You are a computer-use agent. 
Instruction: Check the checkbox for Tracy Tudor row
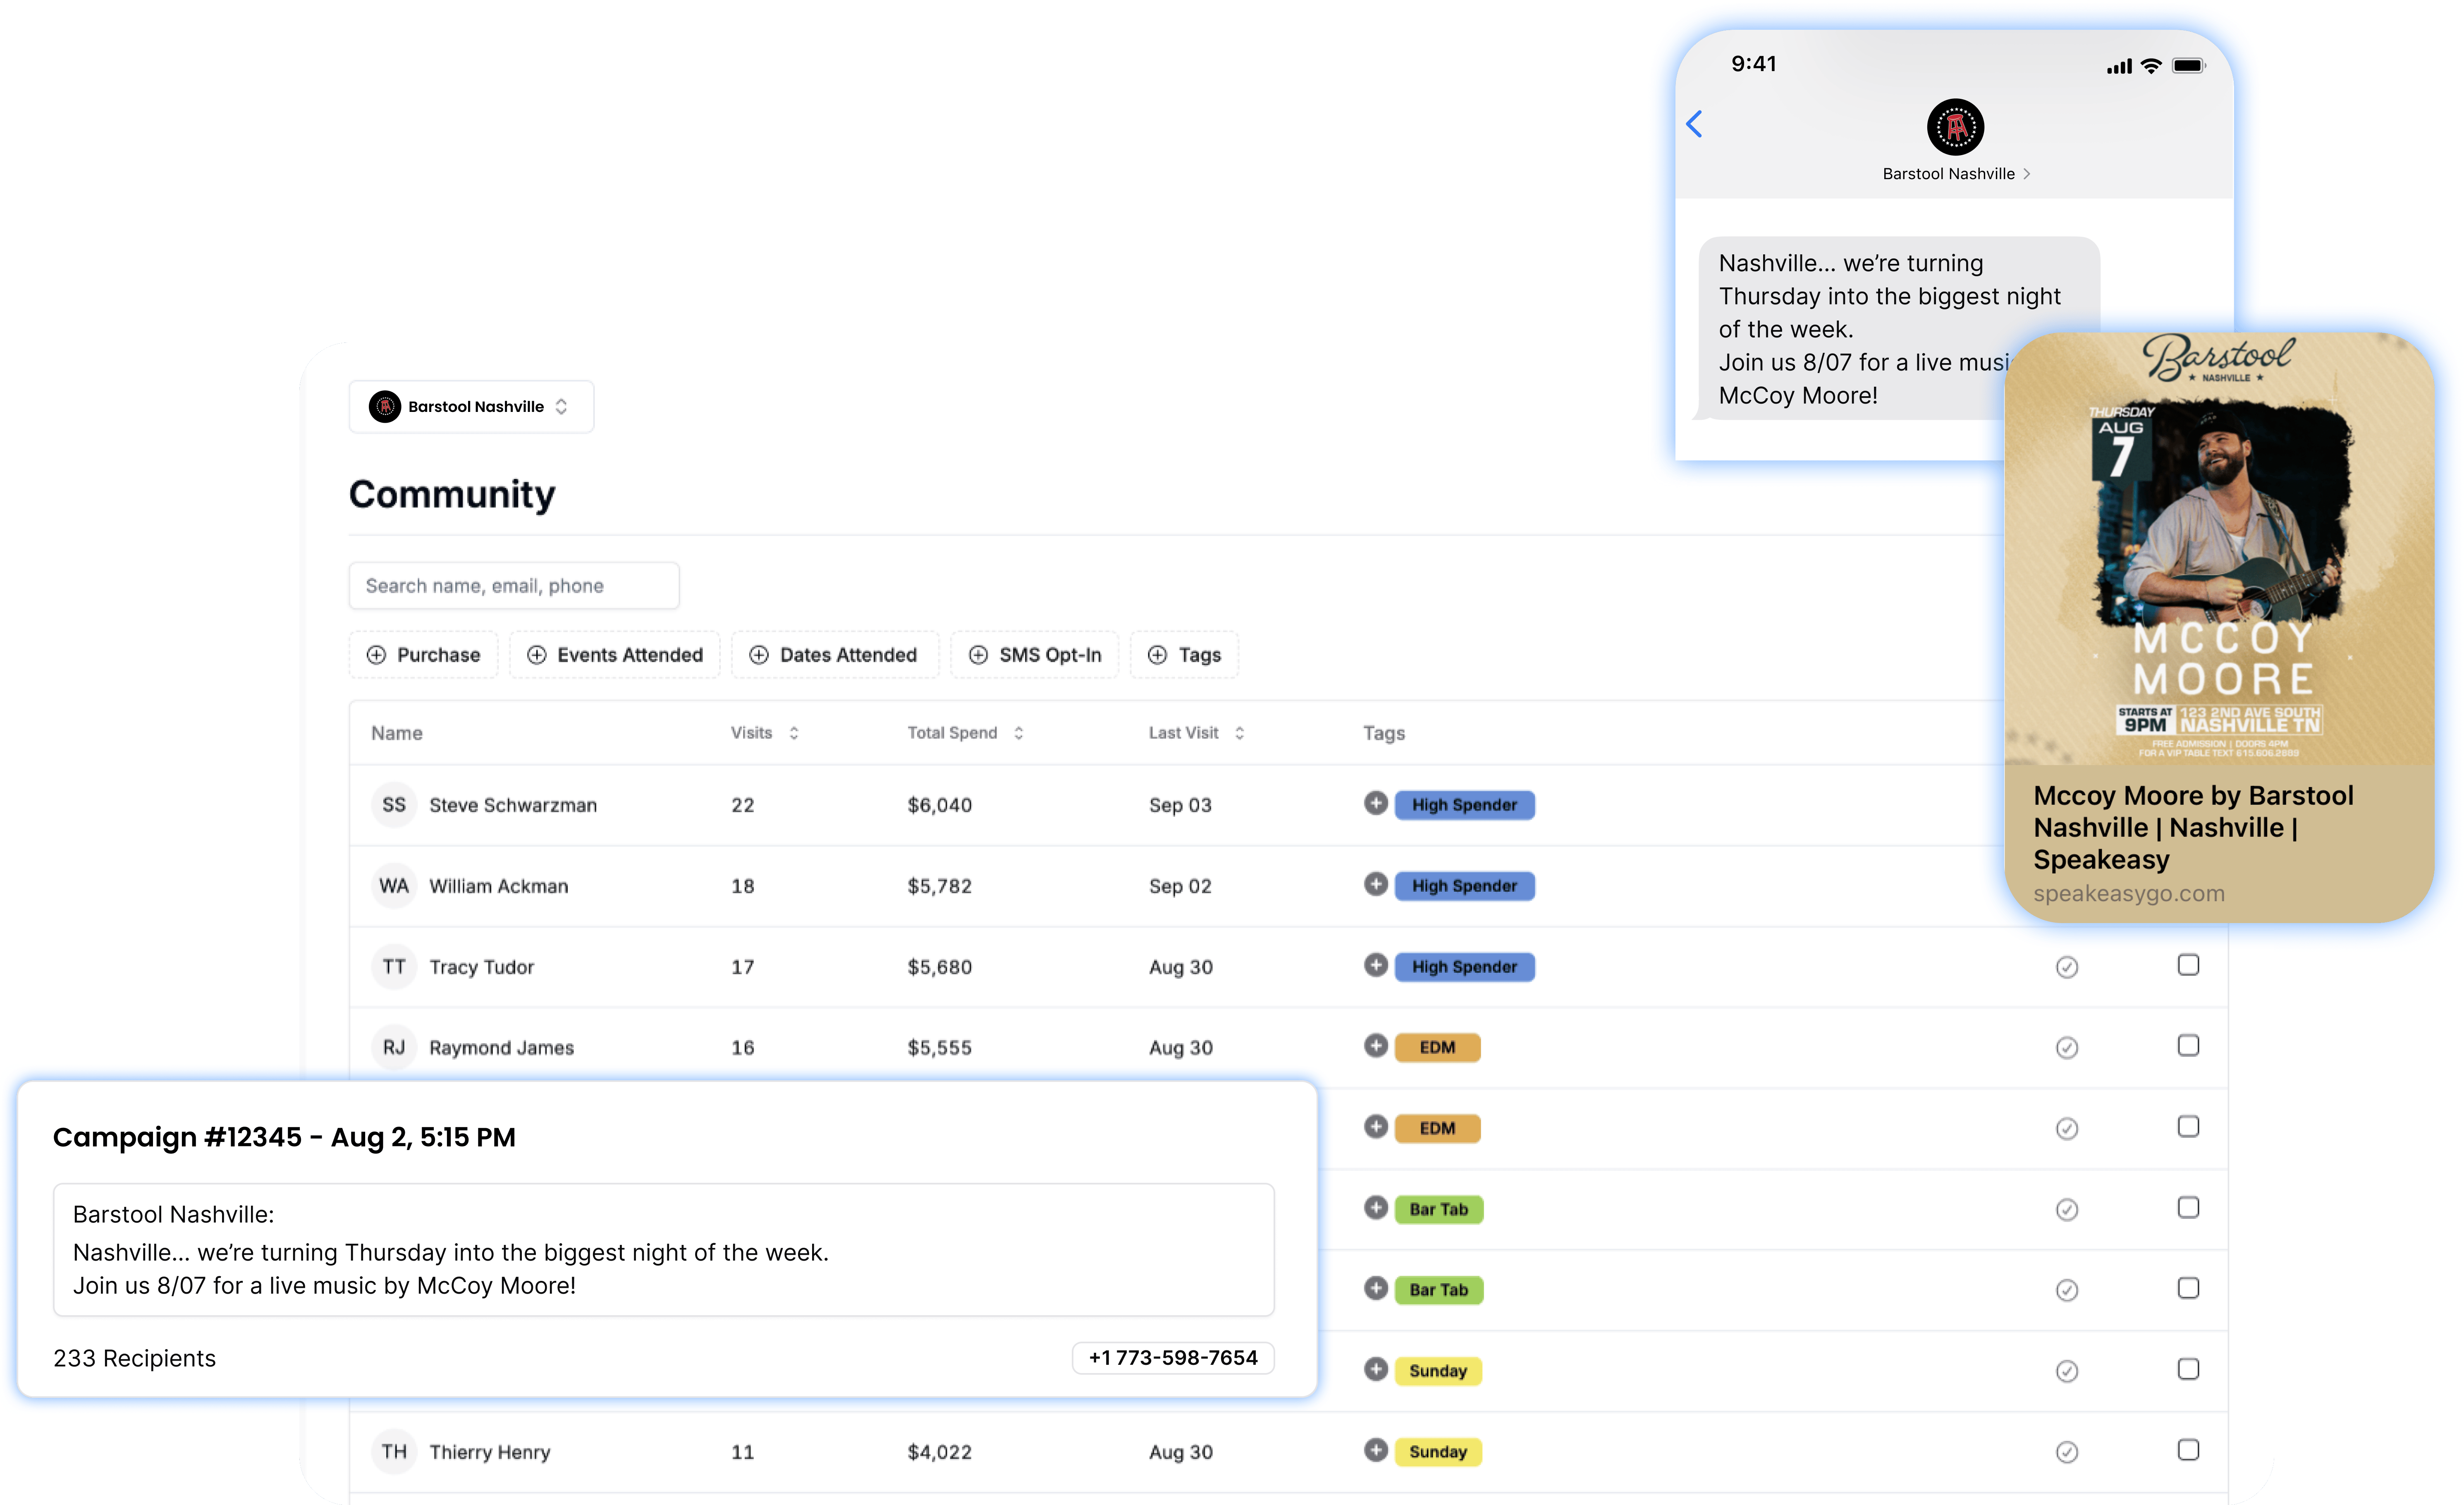click(x=2188, y=965)
